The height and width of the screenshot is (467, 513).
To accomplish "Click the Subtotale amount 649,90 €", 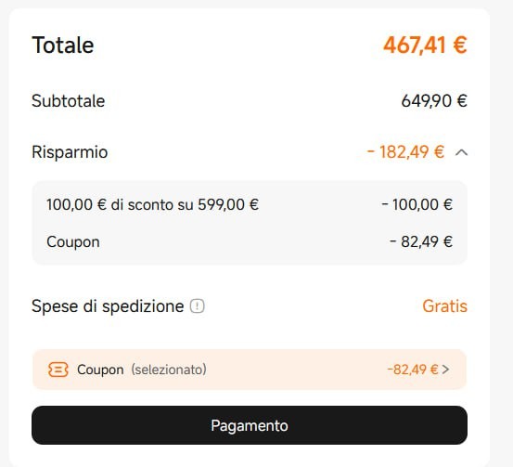I will click(x=434, y=101).
